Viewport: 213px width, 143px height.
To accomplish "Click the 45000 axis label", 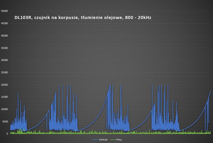I will (x=4, y=23).
